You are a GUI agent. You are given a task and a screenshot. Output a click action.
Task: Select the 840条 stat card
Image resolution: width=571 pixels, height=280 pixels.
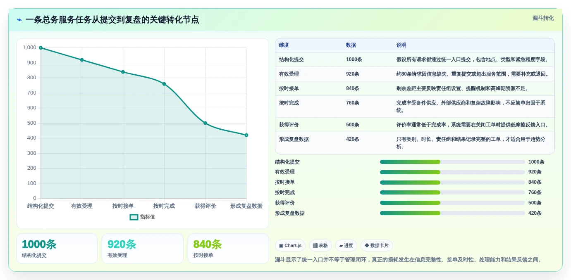point(228,249)
